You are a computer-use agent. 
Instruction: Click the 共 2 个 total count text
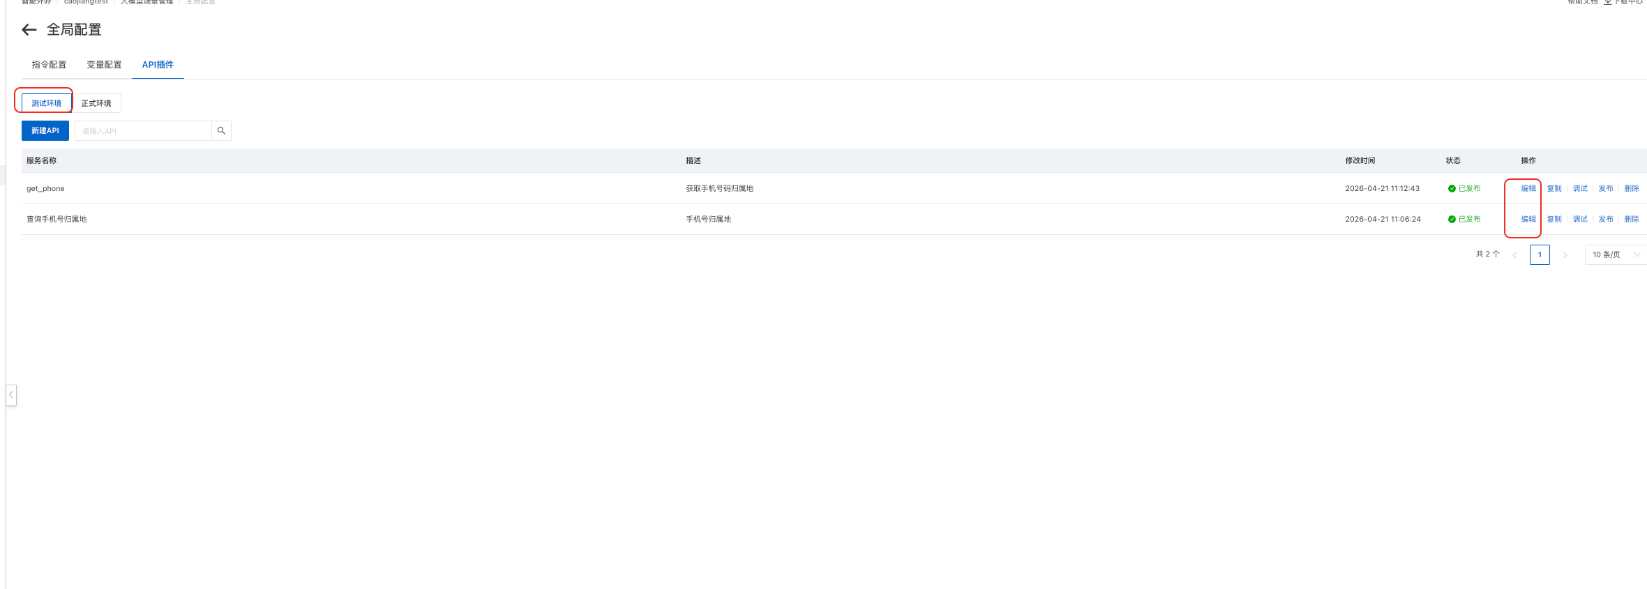tap(1487, 254)
